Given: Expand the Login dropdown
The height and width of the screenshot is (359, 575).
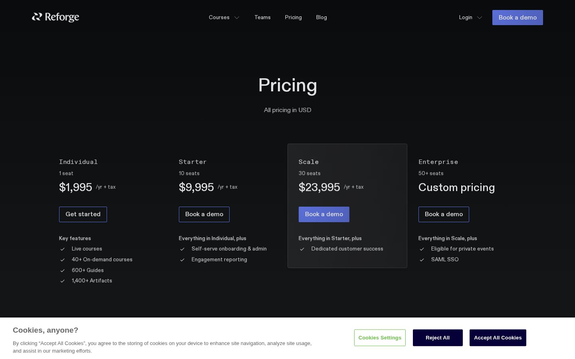Looking at the screenshot, I should (x=470, y=18).
